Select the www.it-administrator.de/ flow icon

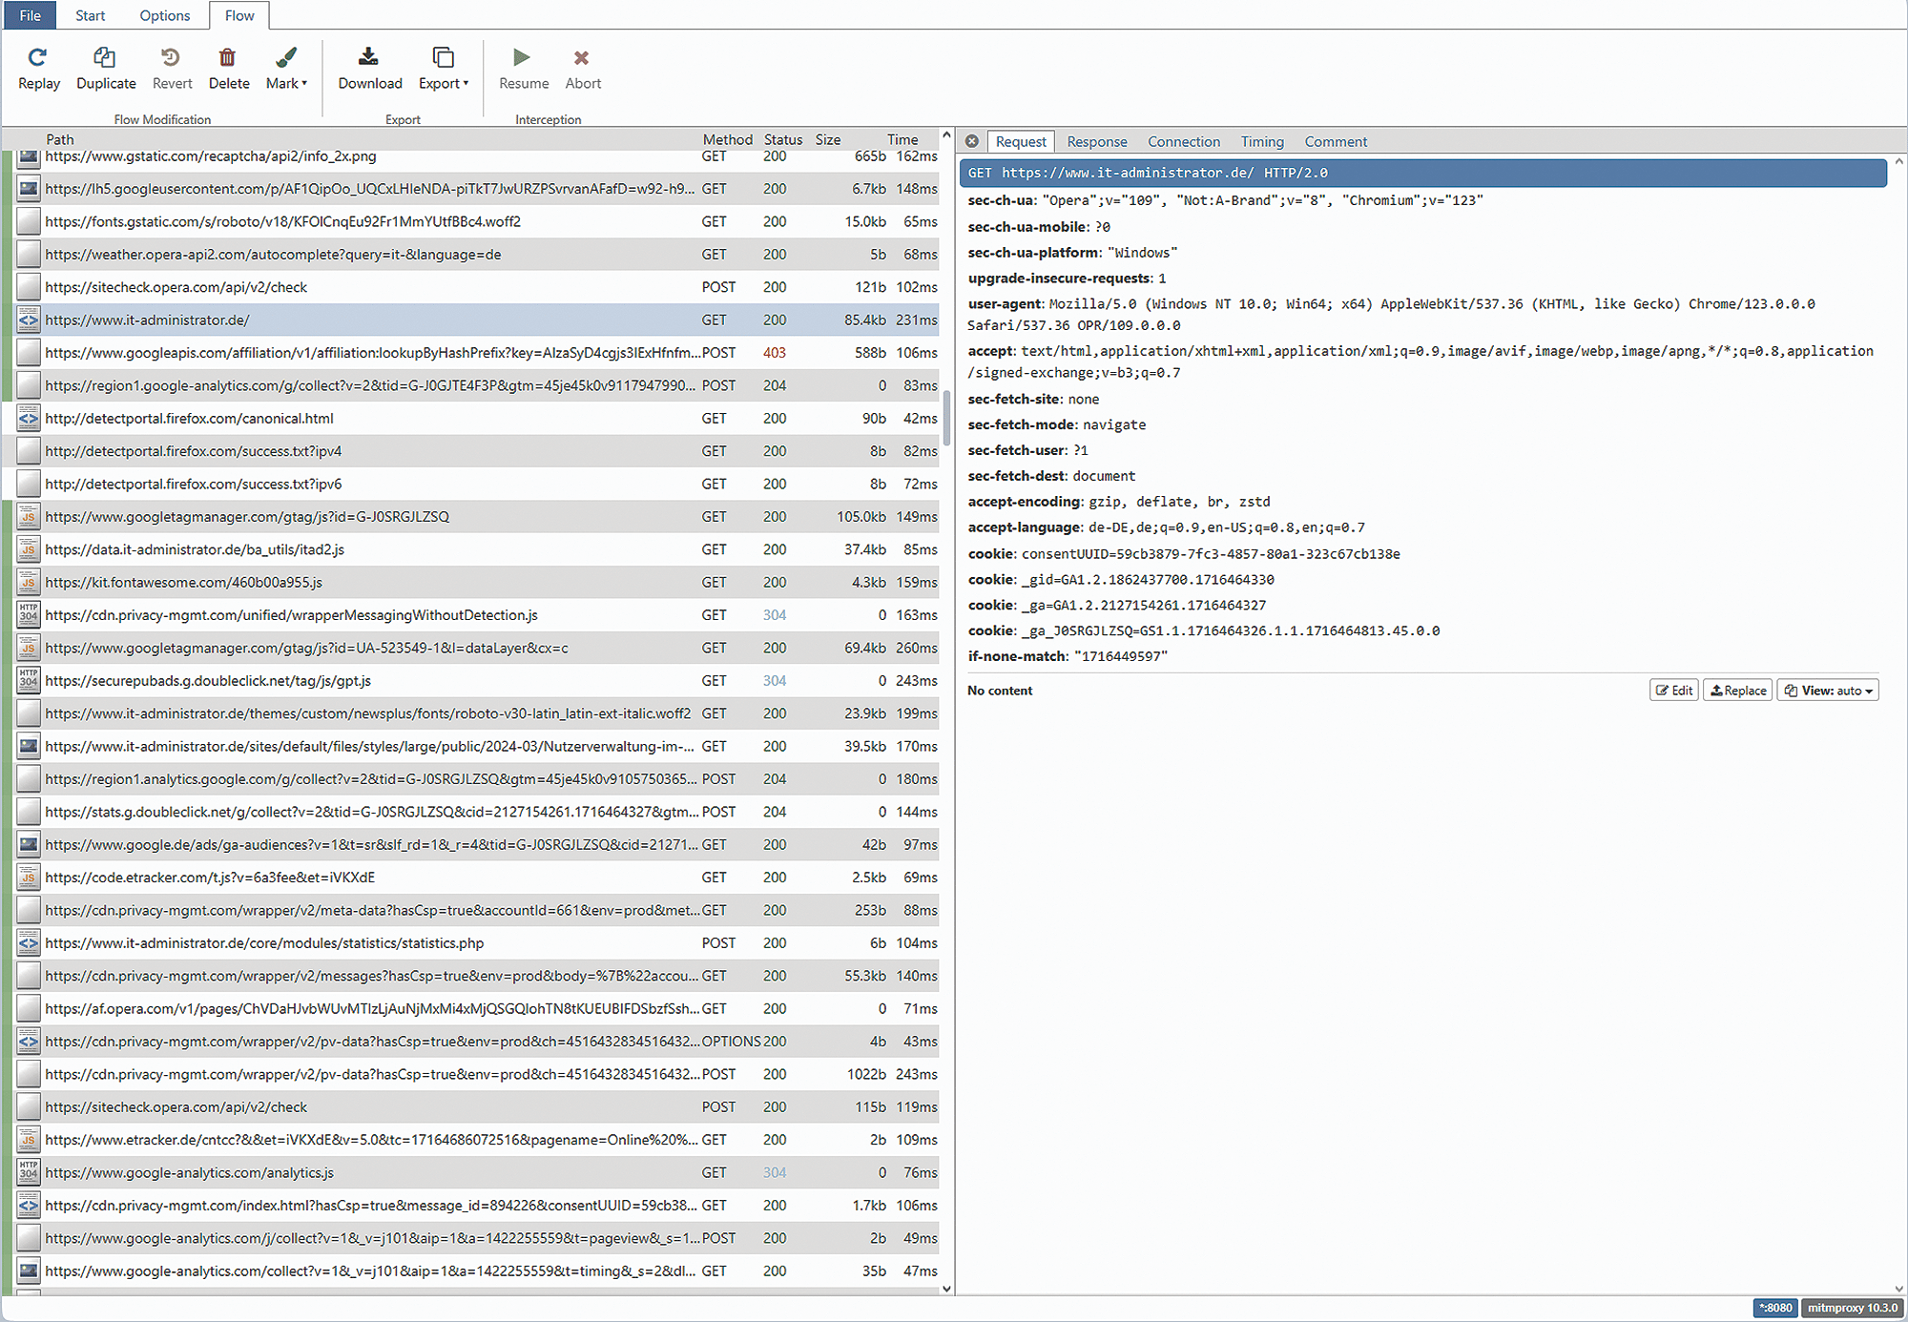coord(29,320)
